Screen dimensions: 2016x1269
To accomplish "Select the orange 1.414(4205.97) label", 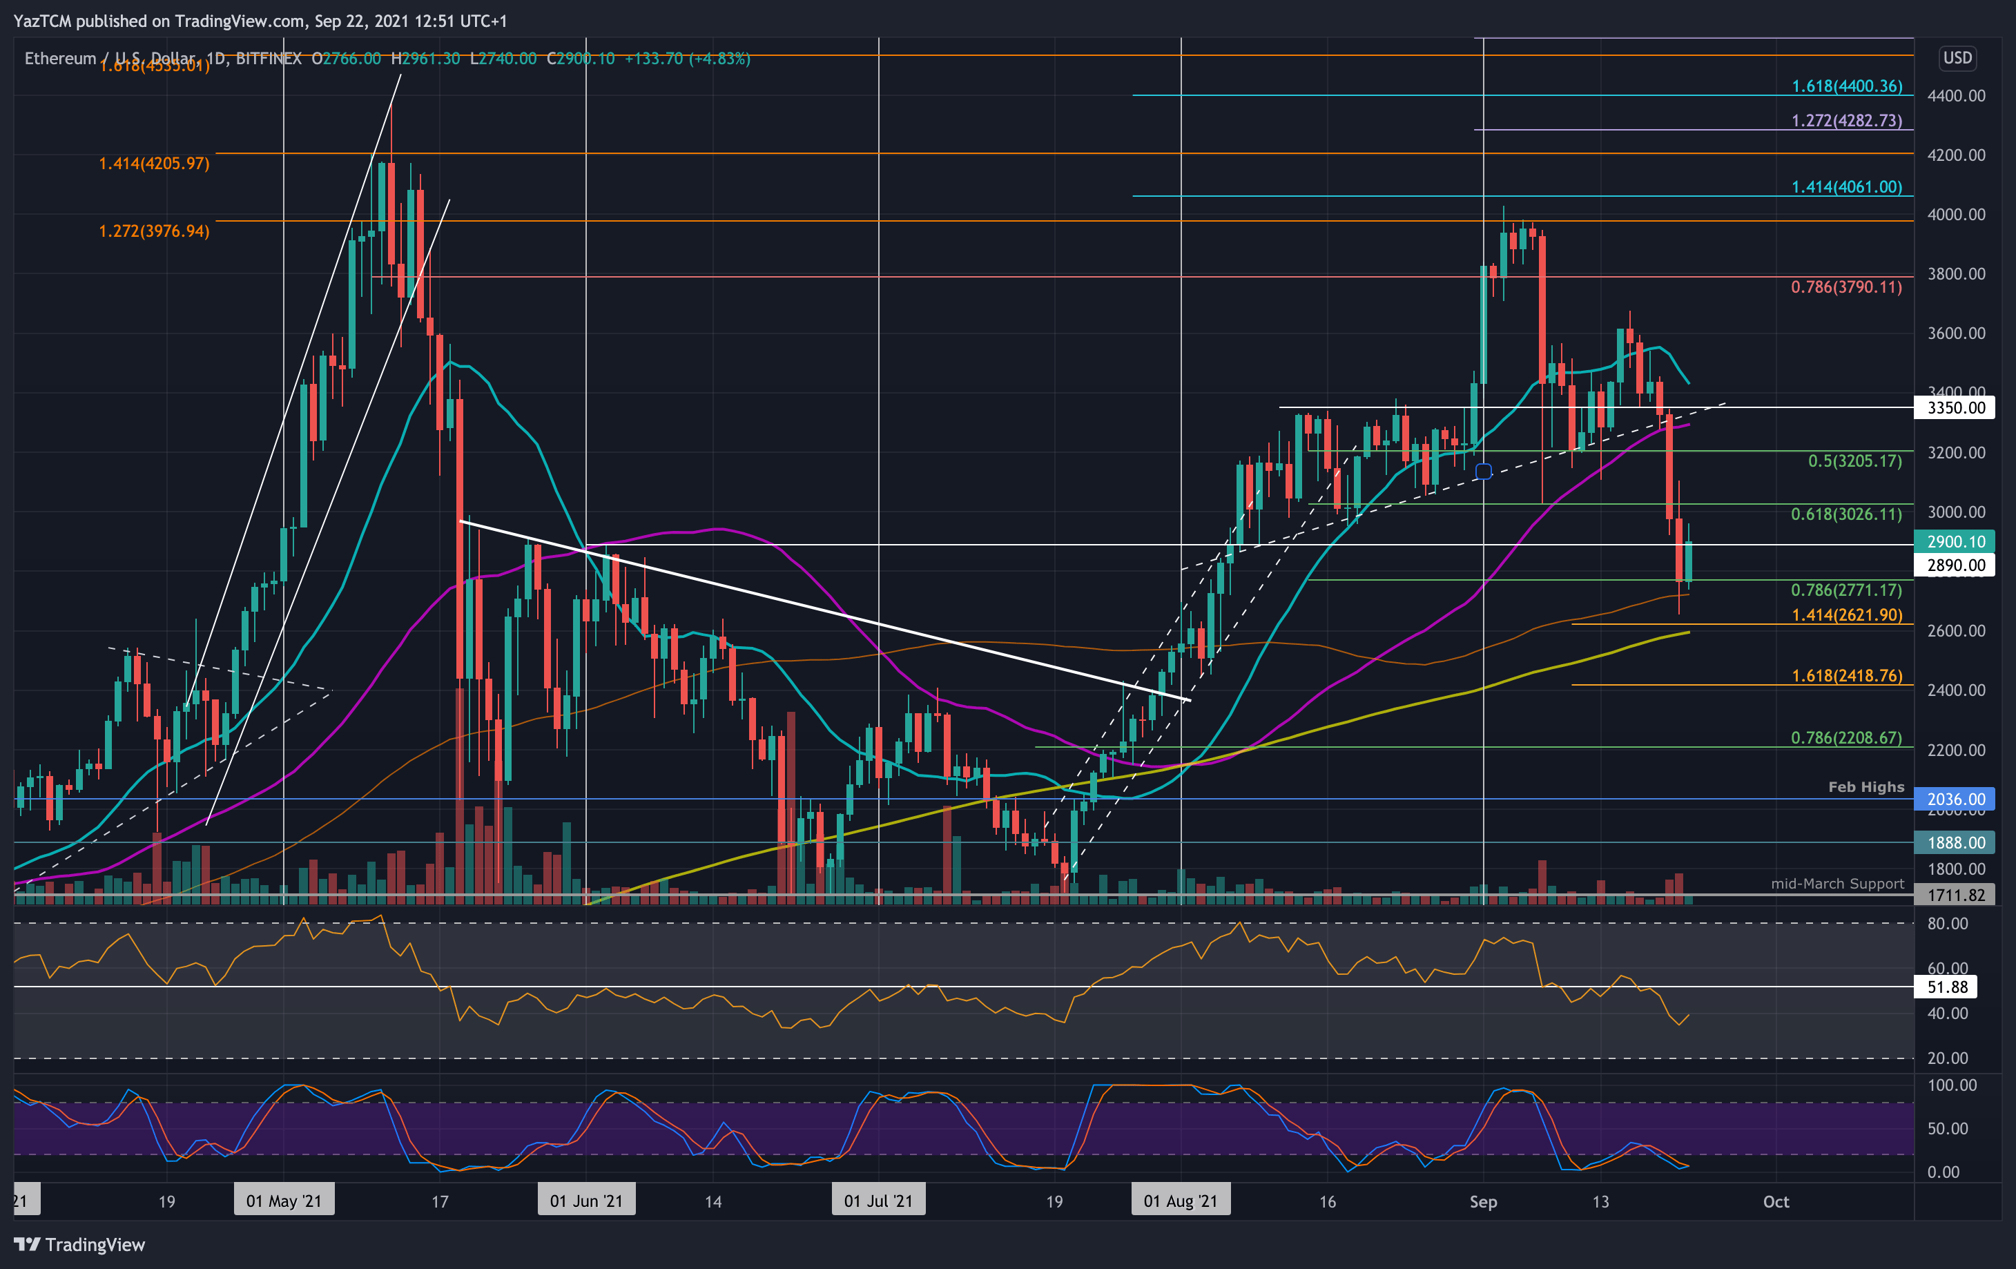I will [x=154, y=163].
